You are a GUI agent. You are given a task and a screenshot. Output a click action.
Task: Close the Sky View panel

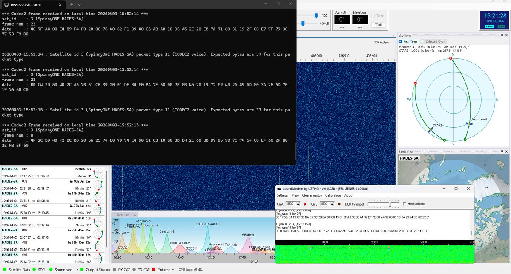pos(507,35)
